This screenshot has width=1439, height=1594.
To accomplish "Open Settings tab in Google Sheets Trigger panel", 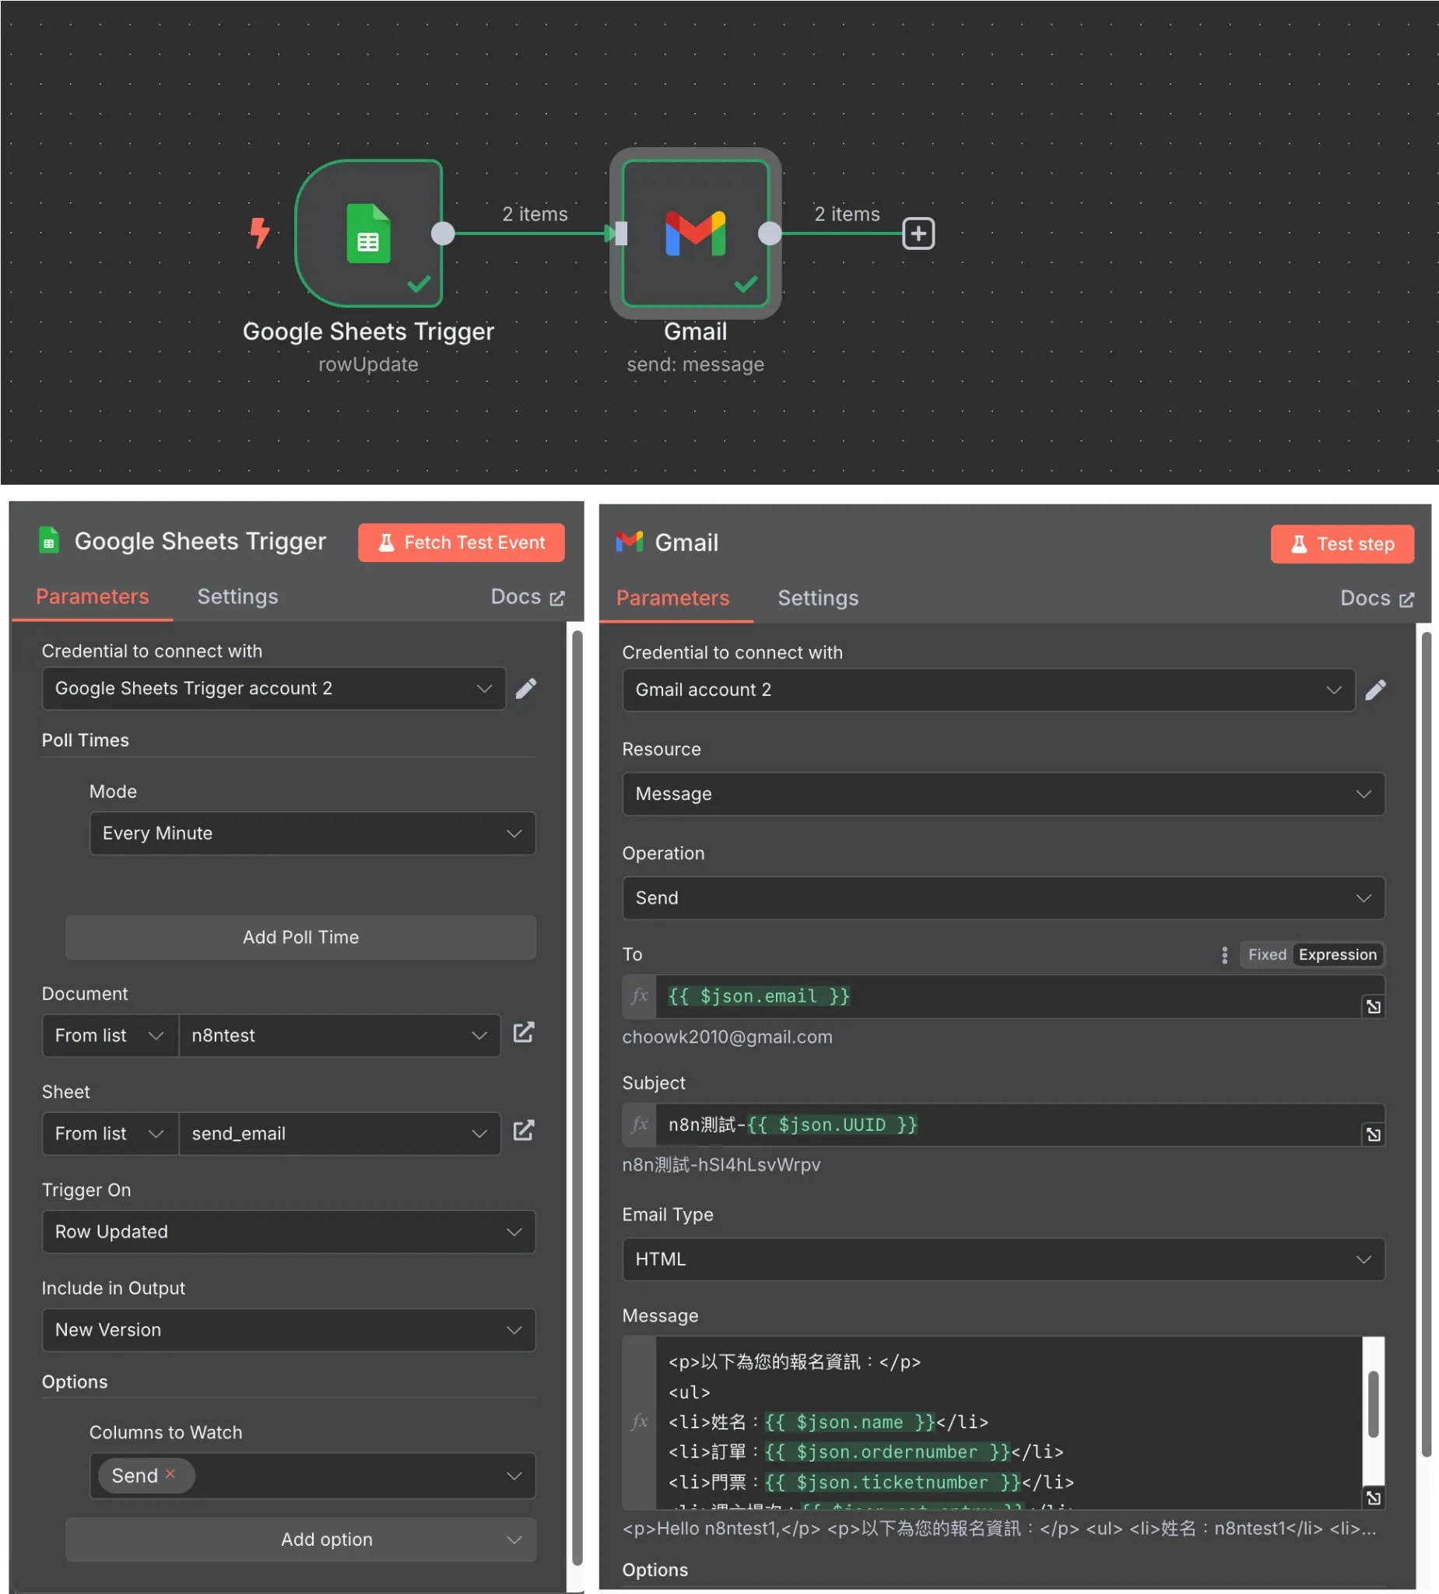I will pos(237,597).
